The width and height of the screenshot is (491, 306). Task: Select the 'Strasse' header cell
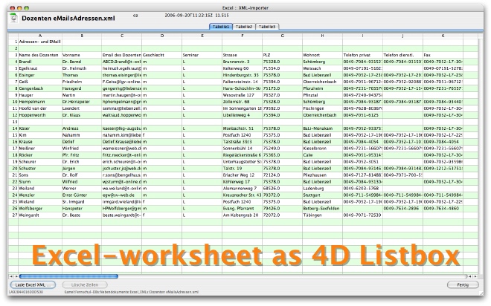pos(242,55)
